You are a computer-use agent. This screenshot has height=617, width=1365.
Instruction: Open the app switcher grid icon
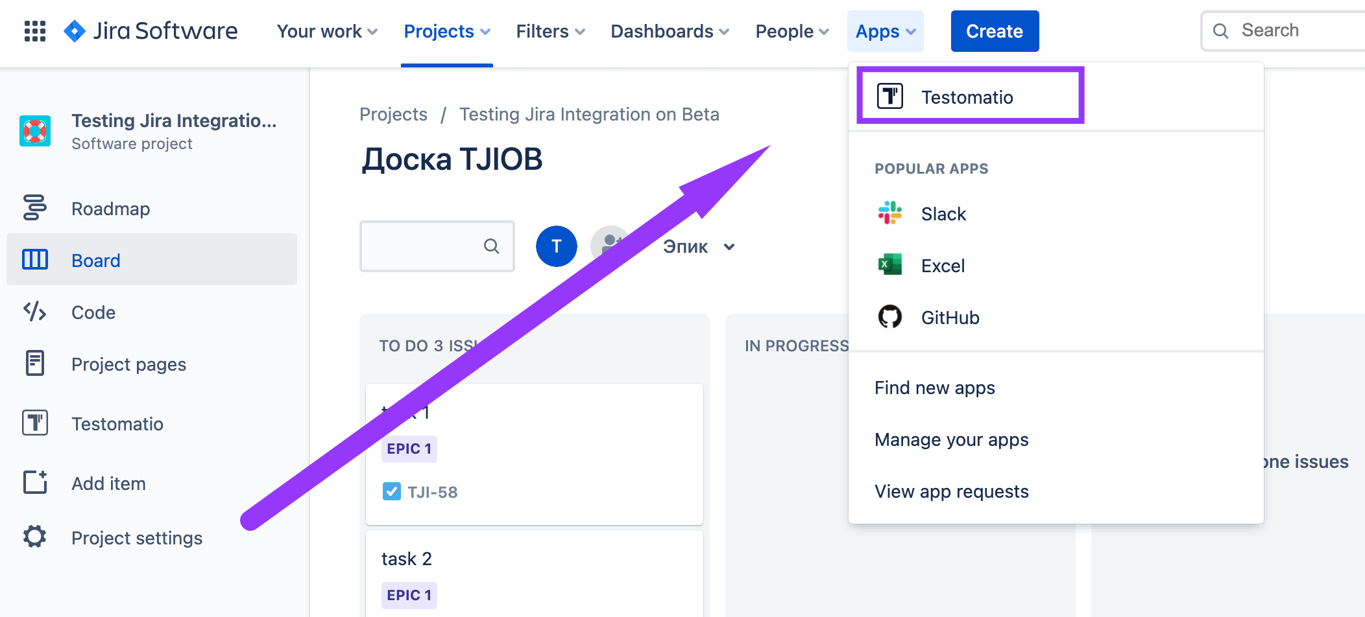[35, 31]
